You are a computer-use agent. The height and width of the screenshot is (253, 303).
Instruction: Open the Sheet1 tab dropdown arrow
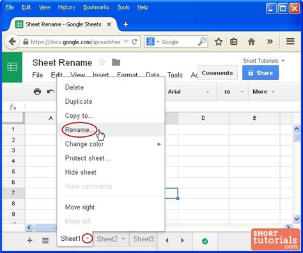pyautogui.click(x=87, y=238)
